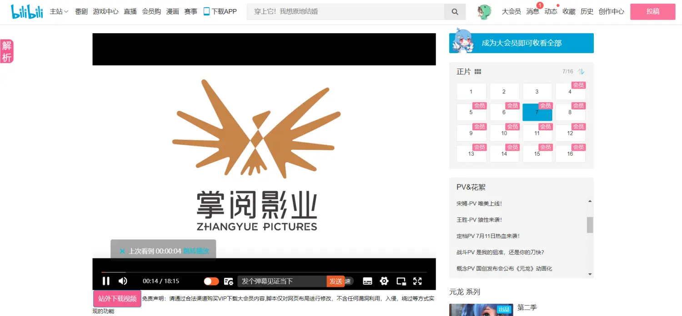Open 漫画 nav item
The width and height of the screenshot is (682, 316).
tap(173, 11)
